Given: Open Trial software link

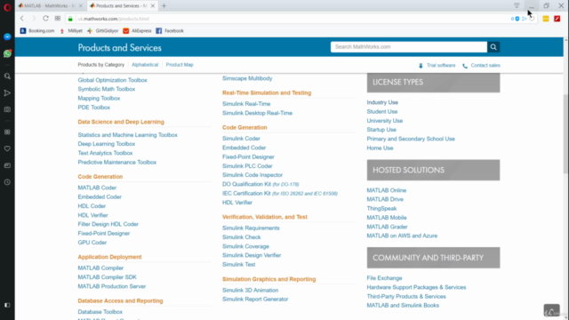Looking at the screenshot, I should [441, 66].
